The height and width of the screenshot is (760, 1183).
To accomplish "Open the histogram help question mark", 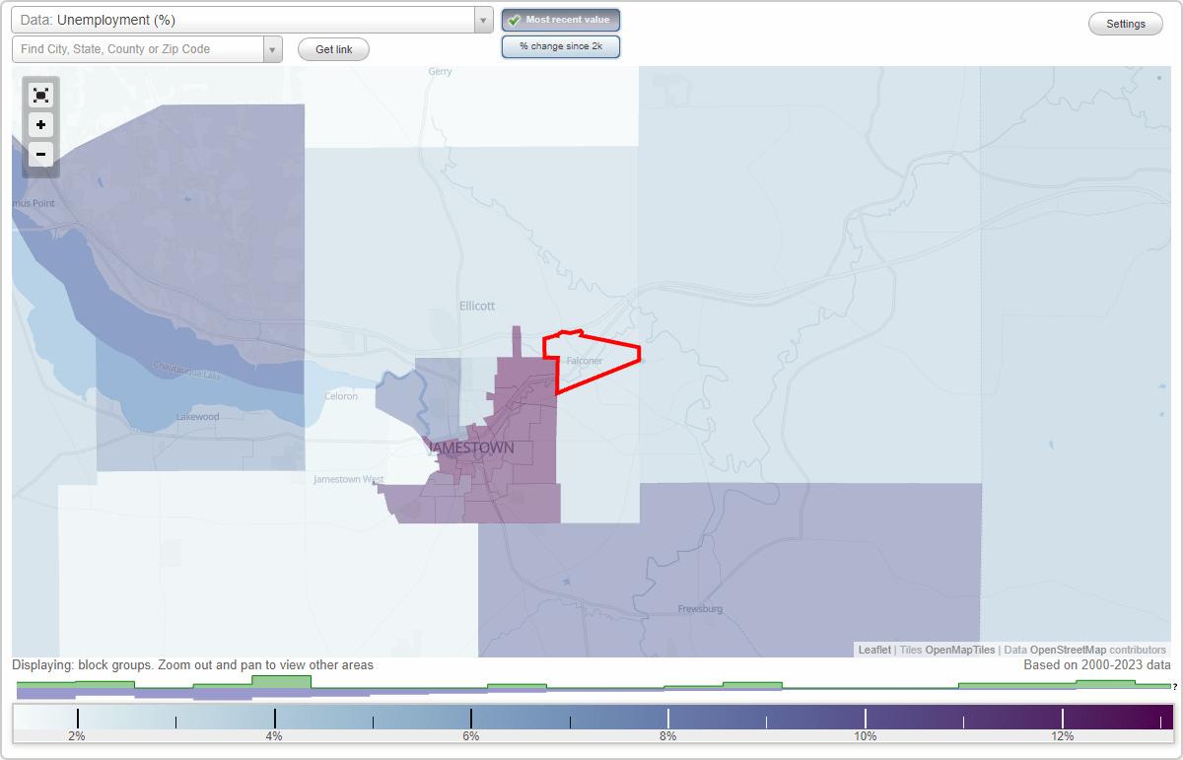I will click(x=1176, y=687).
